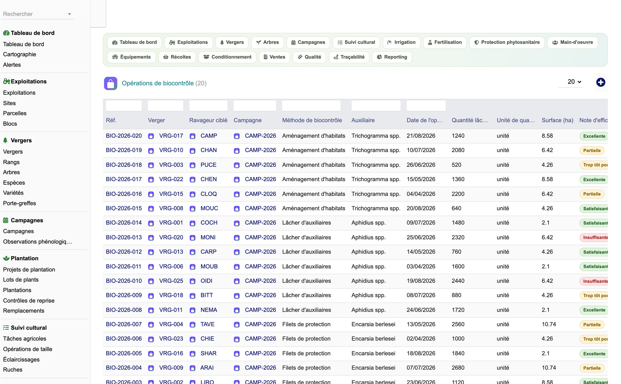Viewport: 621px width, 384px height.
Task: Click the verger icon next to VRG-025
Action: [x=151, y=281]
